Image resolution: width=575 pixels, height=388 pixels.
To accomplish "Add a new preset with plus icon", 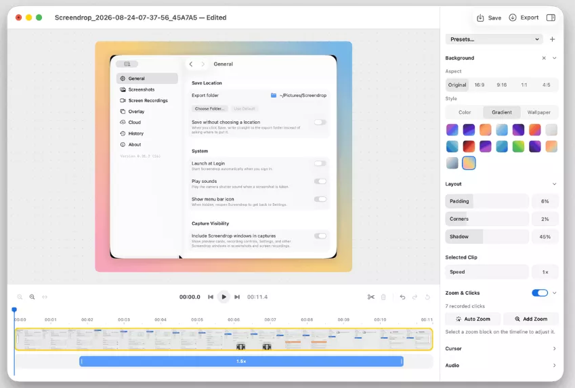I will [x=552, y=39].
